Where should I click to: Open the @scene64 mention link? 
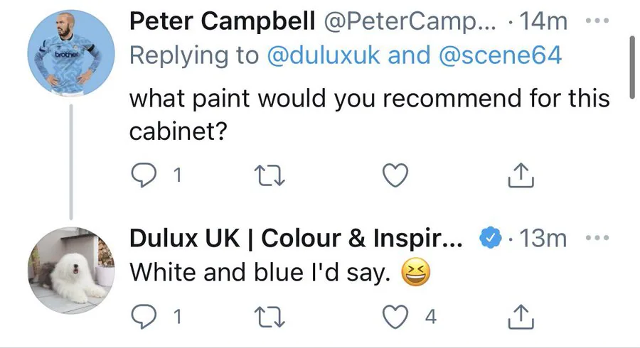coord(501,56)
